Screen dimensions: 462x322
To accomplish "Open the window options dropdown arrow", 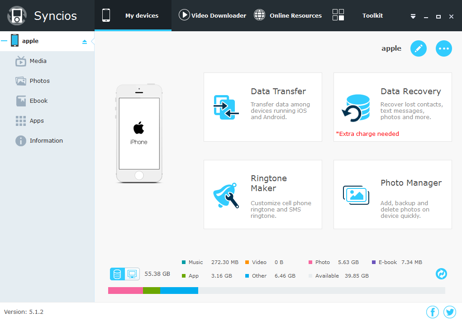I will [413, 16].
